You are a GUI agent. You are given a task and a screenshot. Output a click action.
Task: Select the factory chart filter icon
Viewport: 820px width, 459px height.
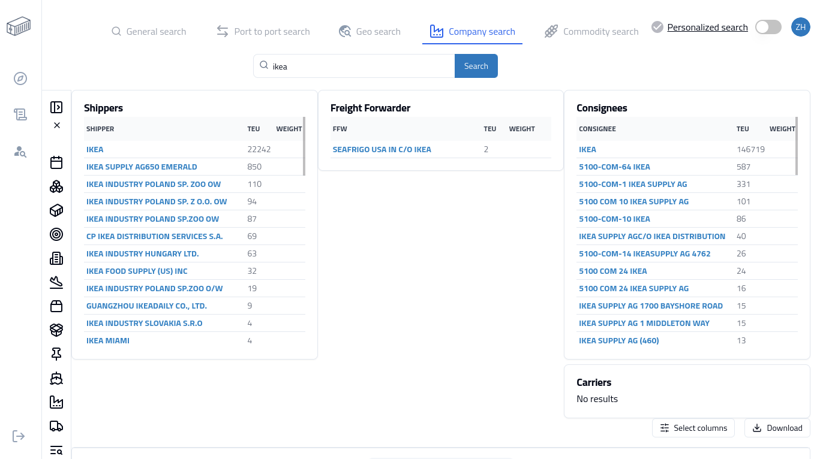pyautogui.click(x=56, y=402)
